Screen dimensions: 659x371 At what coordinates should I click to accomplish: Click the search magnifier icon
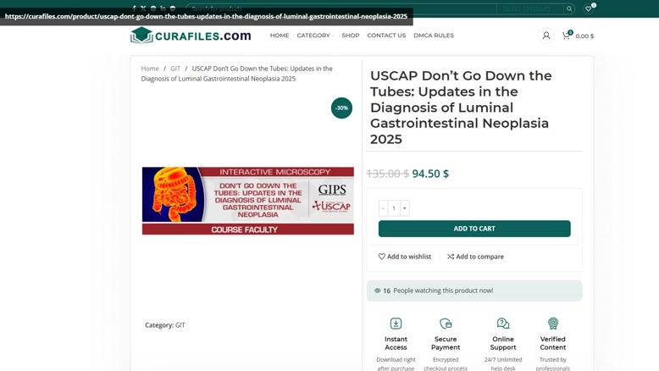[x=569, y=8]
